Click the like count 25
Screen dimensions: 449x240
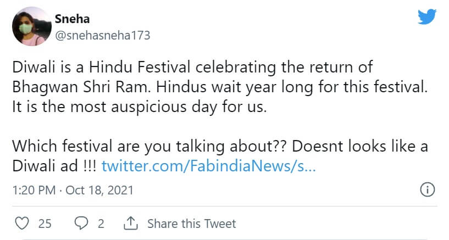coord(45,224)
